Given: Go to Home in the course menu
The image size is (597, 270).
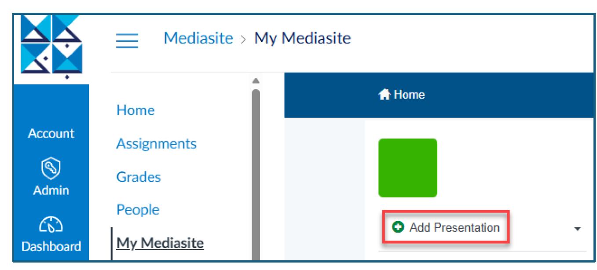Looking at the screenshot, I should point(136,110).
